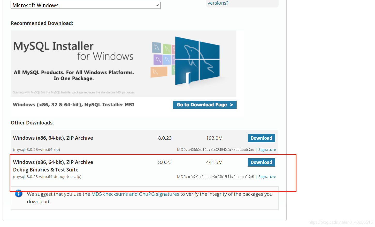Click the MySQL dolphin Windows logo
The width and height of the screenshot is (375, 227).
197,61
